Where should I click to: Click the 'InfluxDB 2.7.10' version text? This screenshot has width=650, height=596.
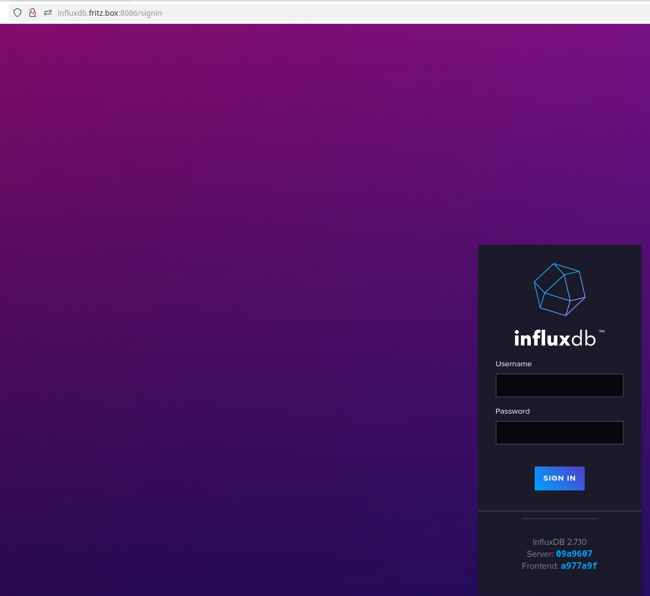[559, 542]
